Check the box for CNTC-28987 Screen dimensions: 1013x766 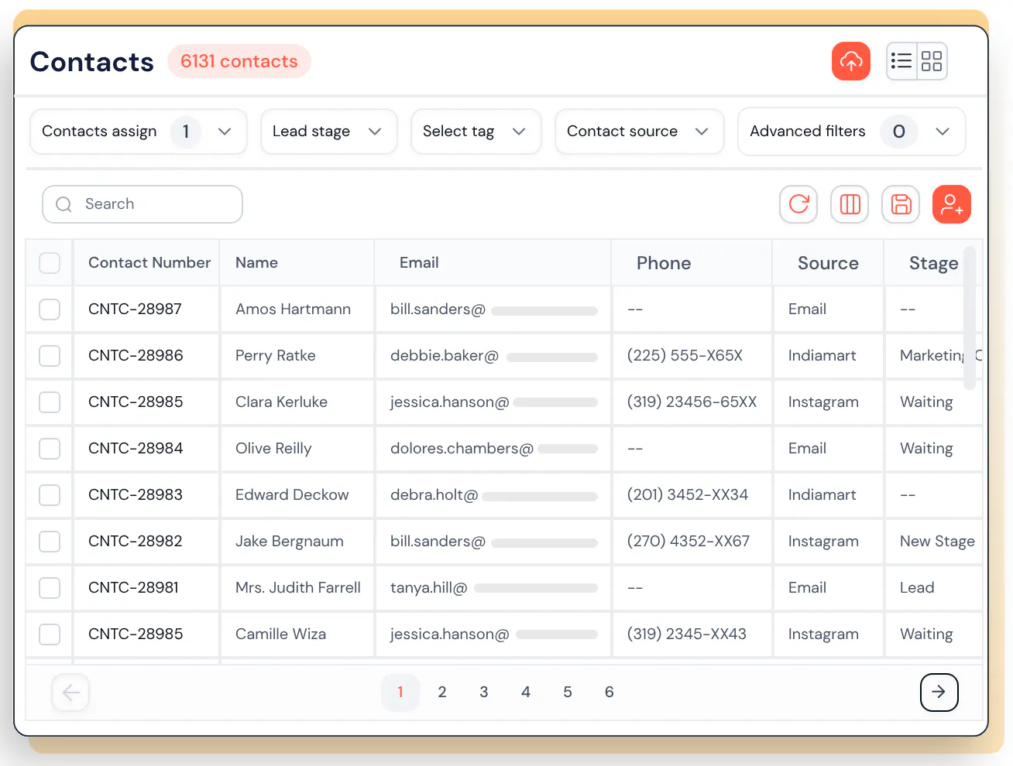[x=50, y=309]
